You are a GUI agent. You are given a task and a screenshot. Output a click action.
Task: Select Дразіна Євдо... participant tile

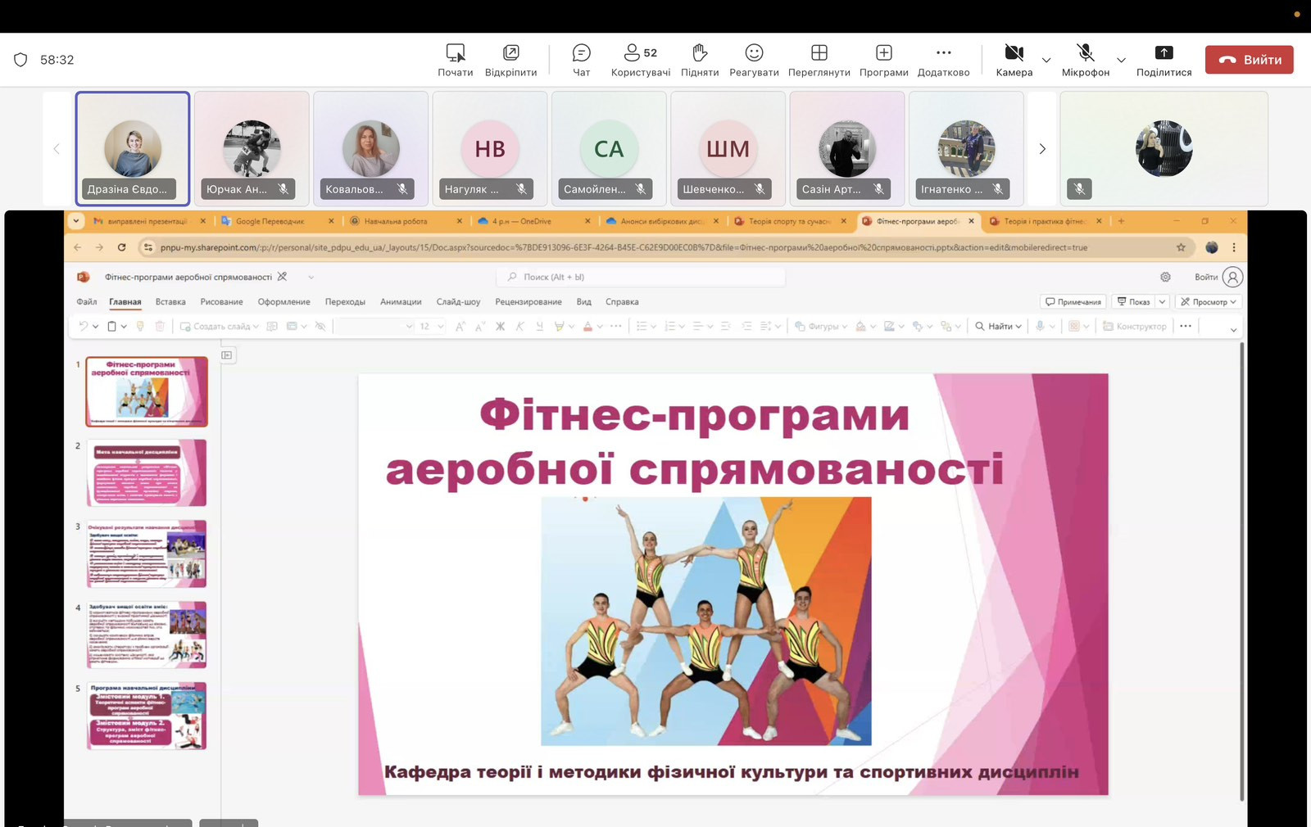[x=133, y=148]
